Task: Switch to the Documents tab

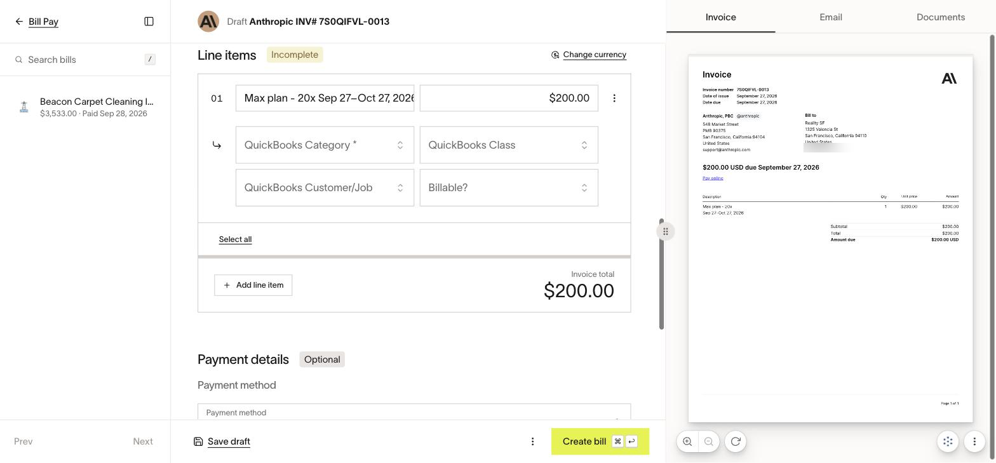Action: coord(941,17)
